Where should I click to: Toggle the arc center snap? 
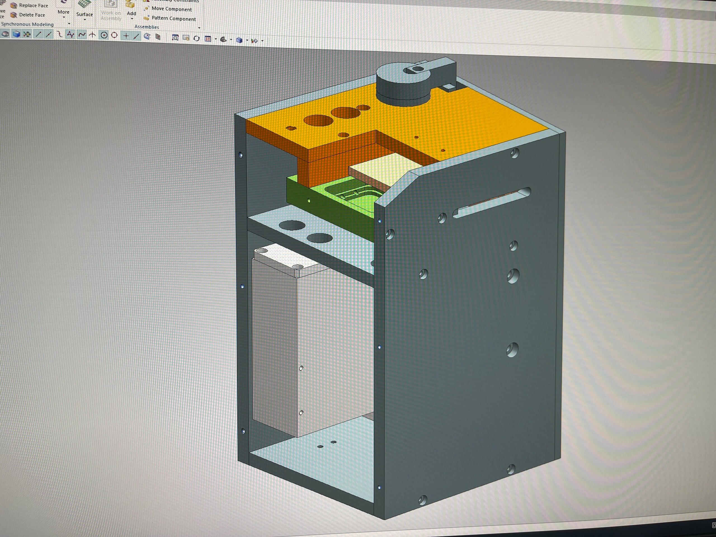[104, 35]
